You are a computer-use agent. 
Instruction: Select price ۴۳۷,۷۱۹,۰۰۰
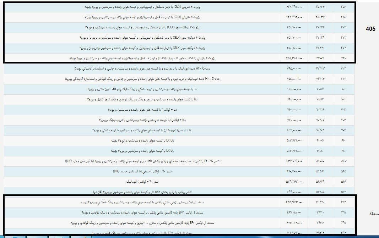[x=294, y=161]
